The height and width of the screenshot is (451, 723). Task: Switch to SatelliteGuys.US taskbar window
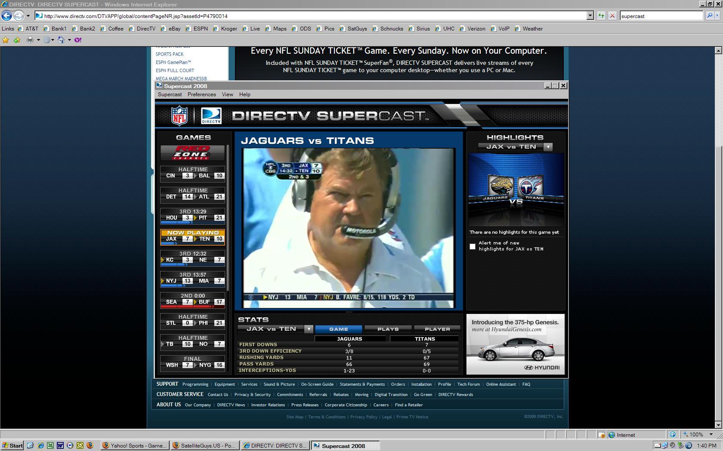204,445
